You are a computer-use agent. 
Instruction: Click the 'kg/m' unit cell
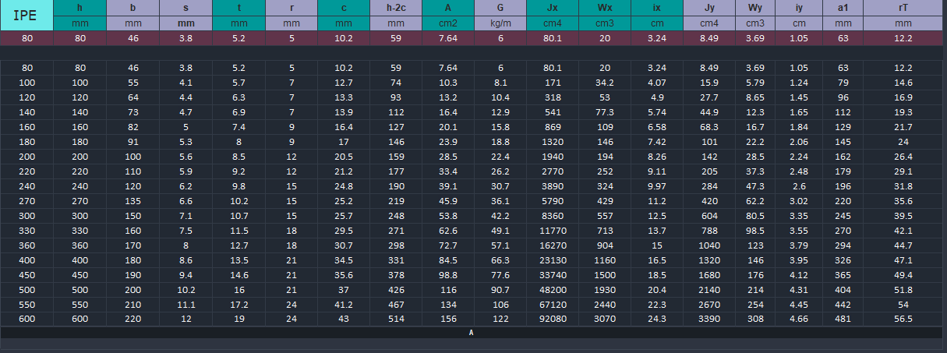(500, 23)
